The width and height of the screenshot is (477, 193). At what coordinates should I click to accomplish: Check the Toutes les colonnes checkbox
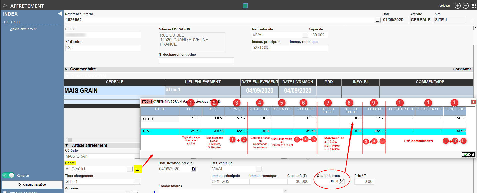coord(5,192)
